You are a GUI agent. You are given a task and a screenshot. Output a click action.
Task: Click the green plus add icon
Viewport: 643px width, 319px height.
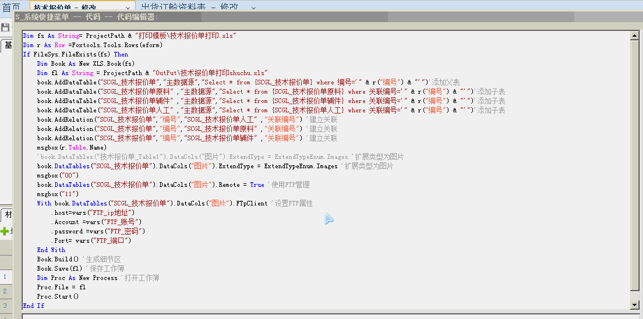[x=5, y=231]
